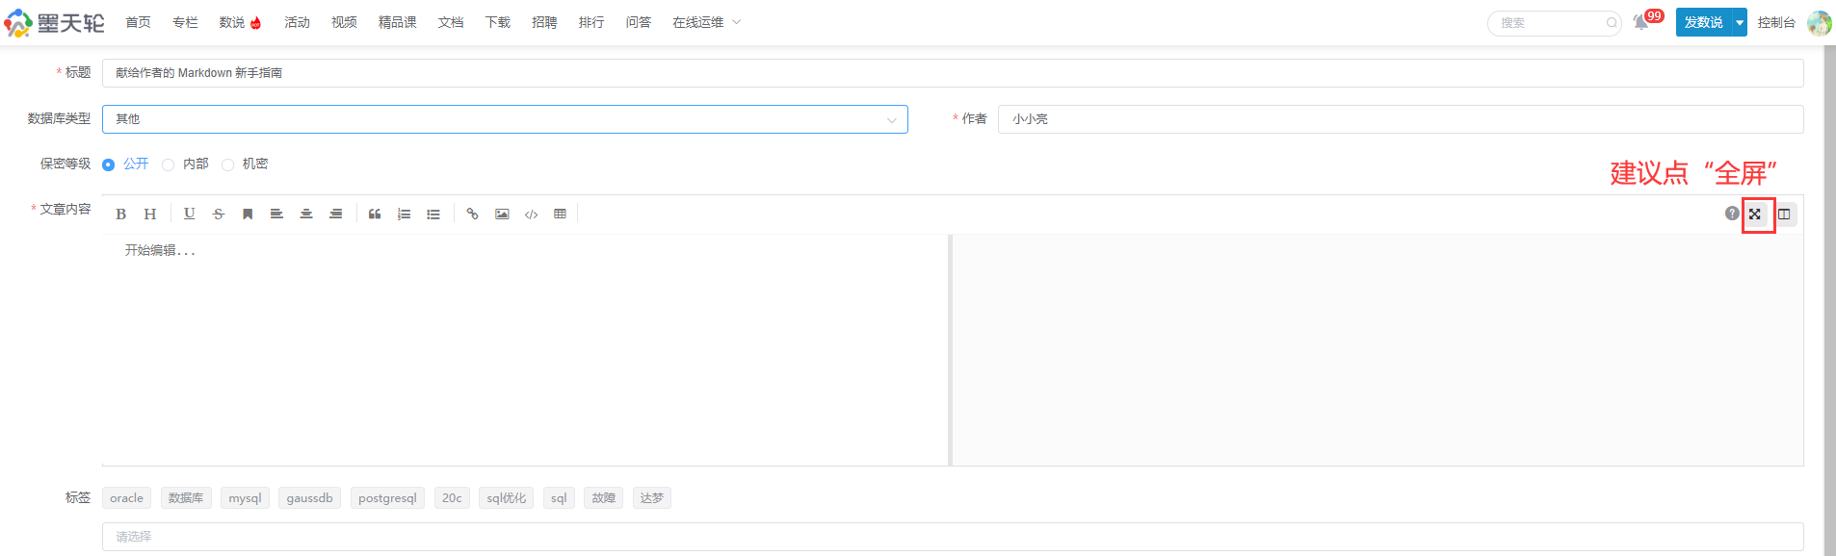Image resolution: width=1836 pixels, height=556 pixels.
Task: Add the 达梦 tag
Action: (x=652, y=498)
